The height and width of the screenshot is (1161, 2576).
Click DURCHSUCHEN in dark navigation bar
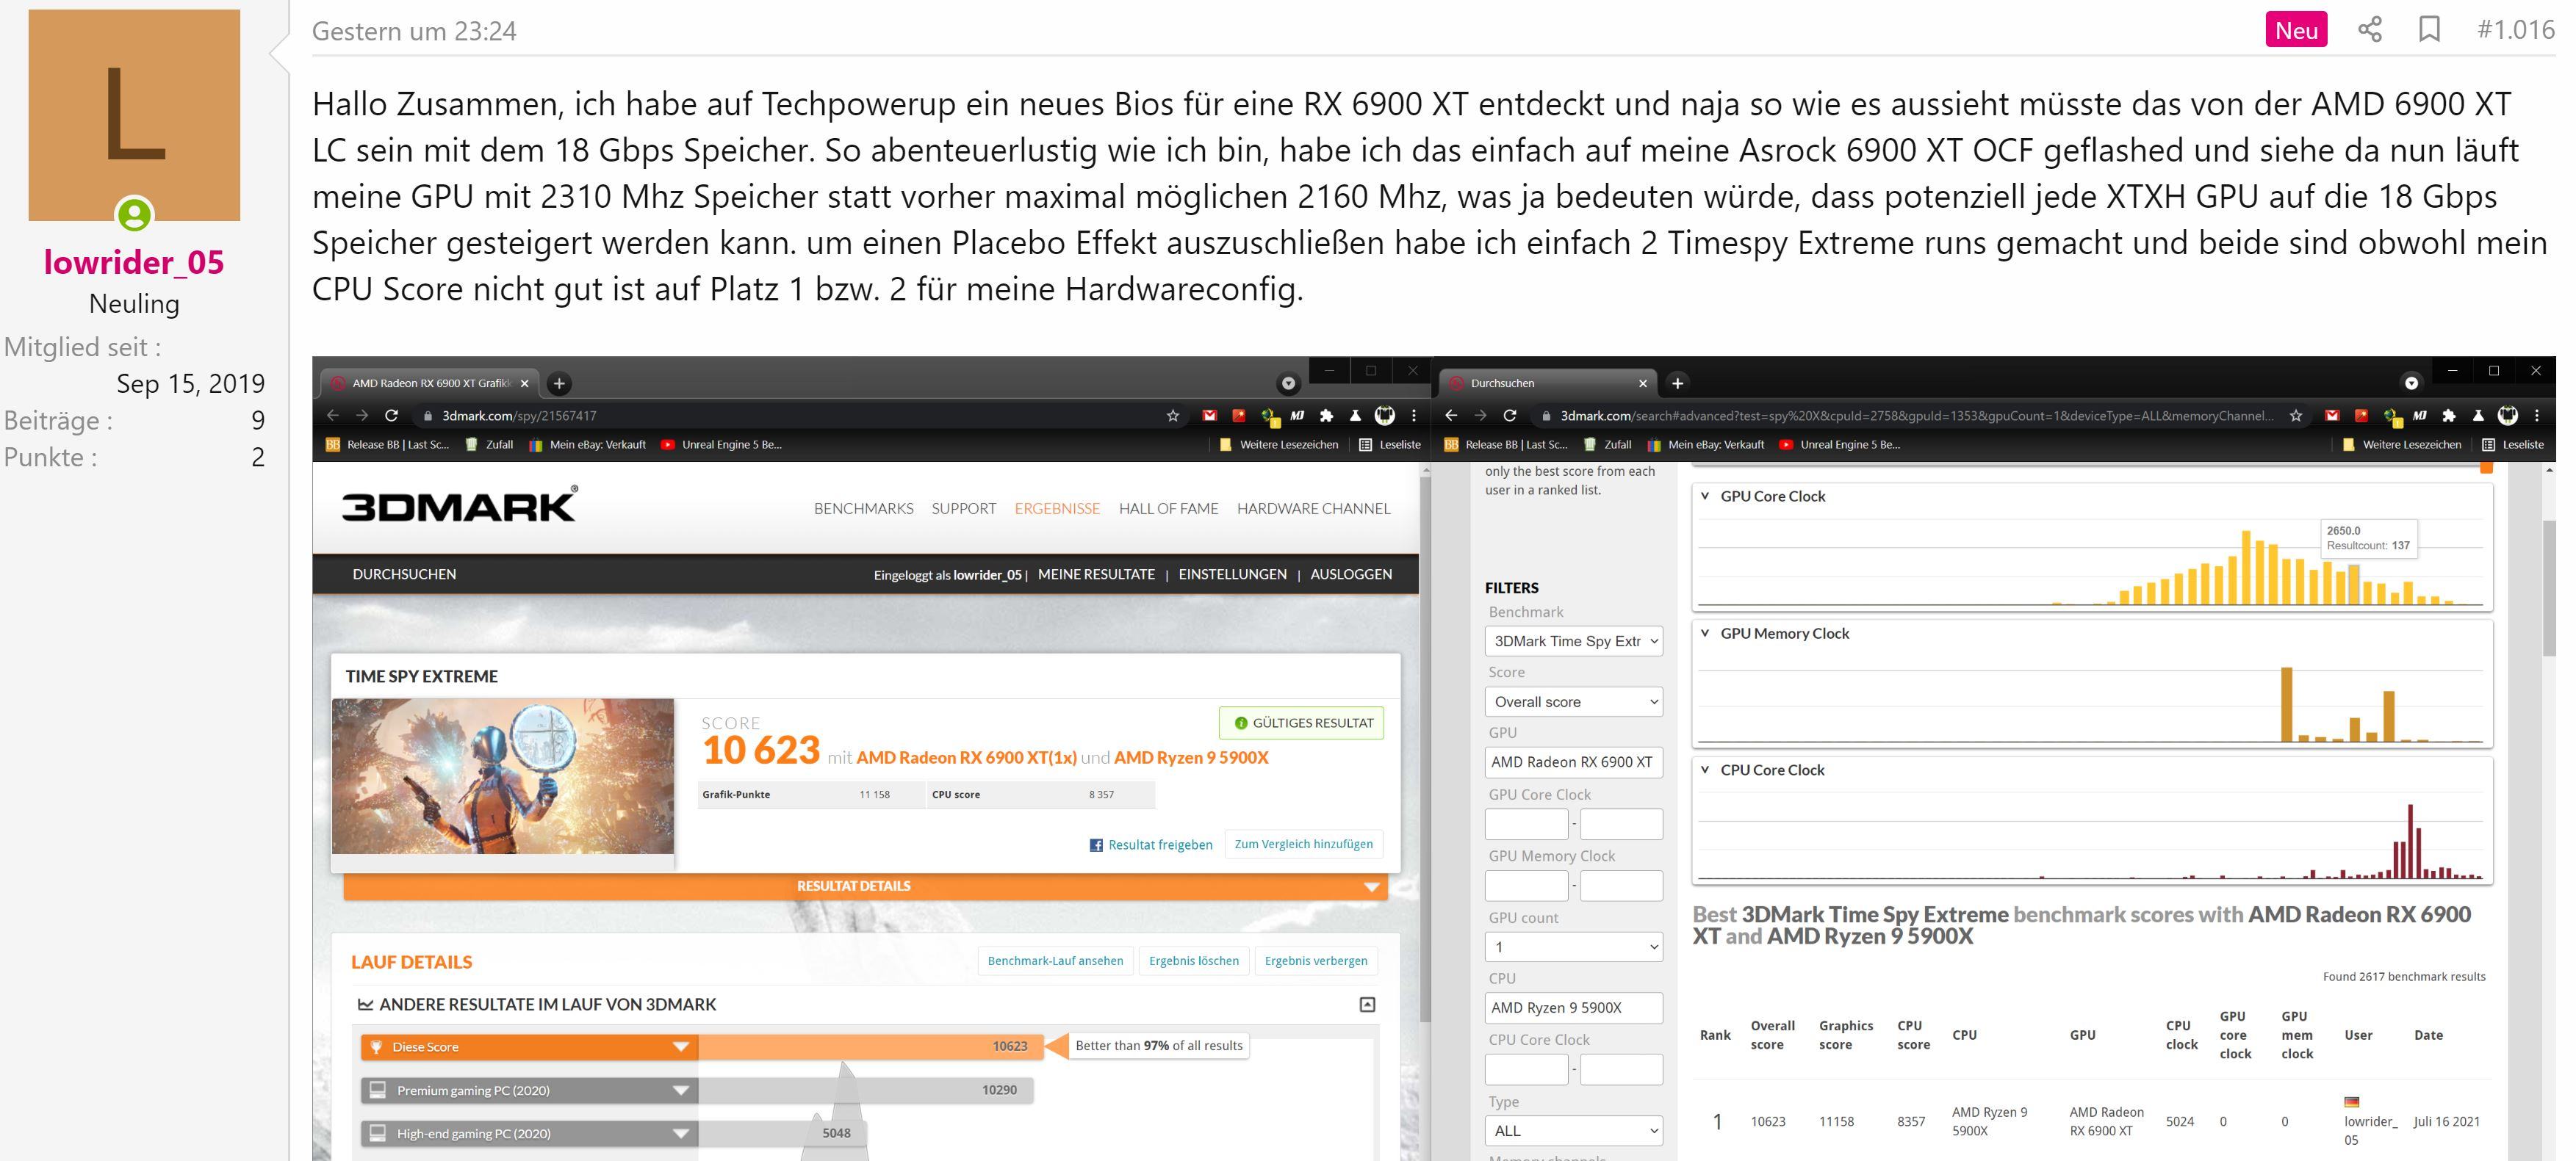coord(404,574)
